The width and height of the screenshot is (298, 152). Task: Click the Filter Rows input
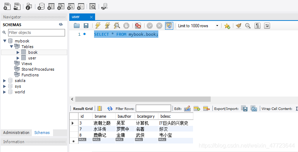(153, 108)
